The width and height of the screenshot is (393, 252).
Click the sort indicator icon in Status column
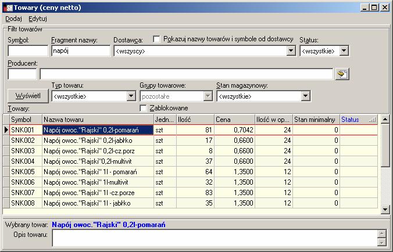[373, 120]
